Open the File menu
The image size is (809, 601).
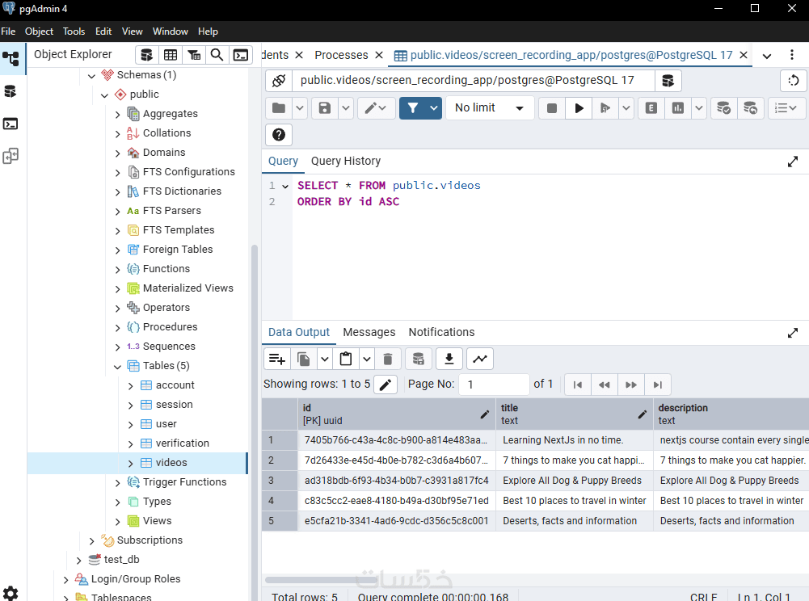point(8,32)
